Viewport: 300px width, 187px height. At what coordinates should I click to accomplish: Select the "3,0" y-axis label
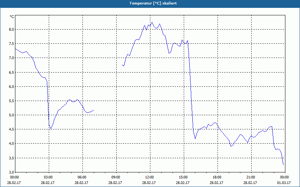[x=12, y=172]
